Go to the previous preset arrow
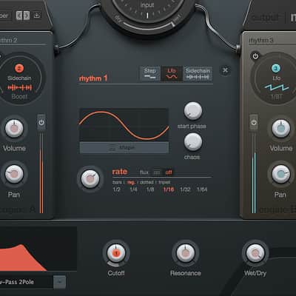 click(19, 16)
